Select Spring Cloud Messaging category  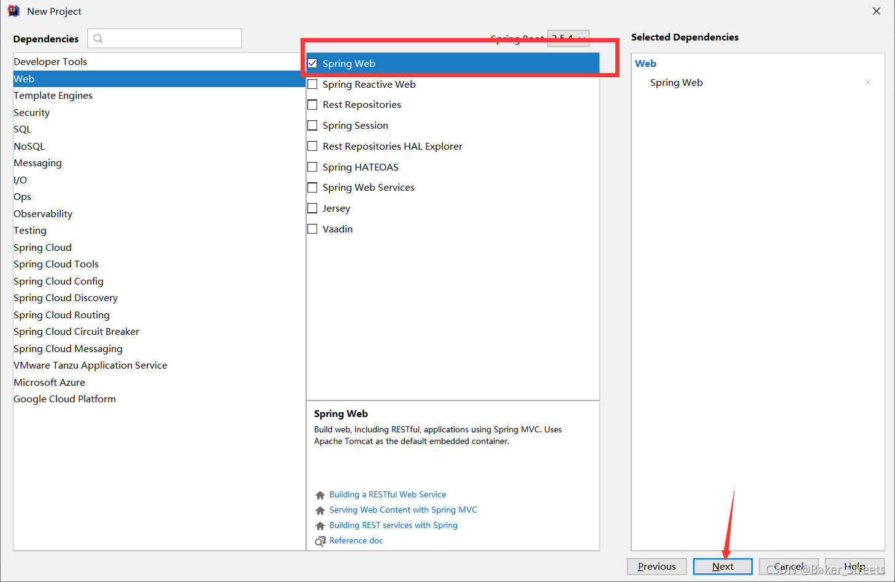[159, 348]
